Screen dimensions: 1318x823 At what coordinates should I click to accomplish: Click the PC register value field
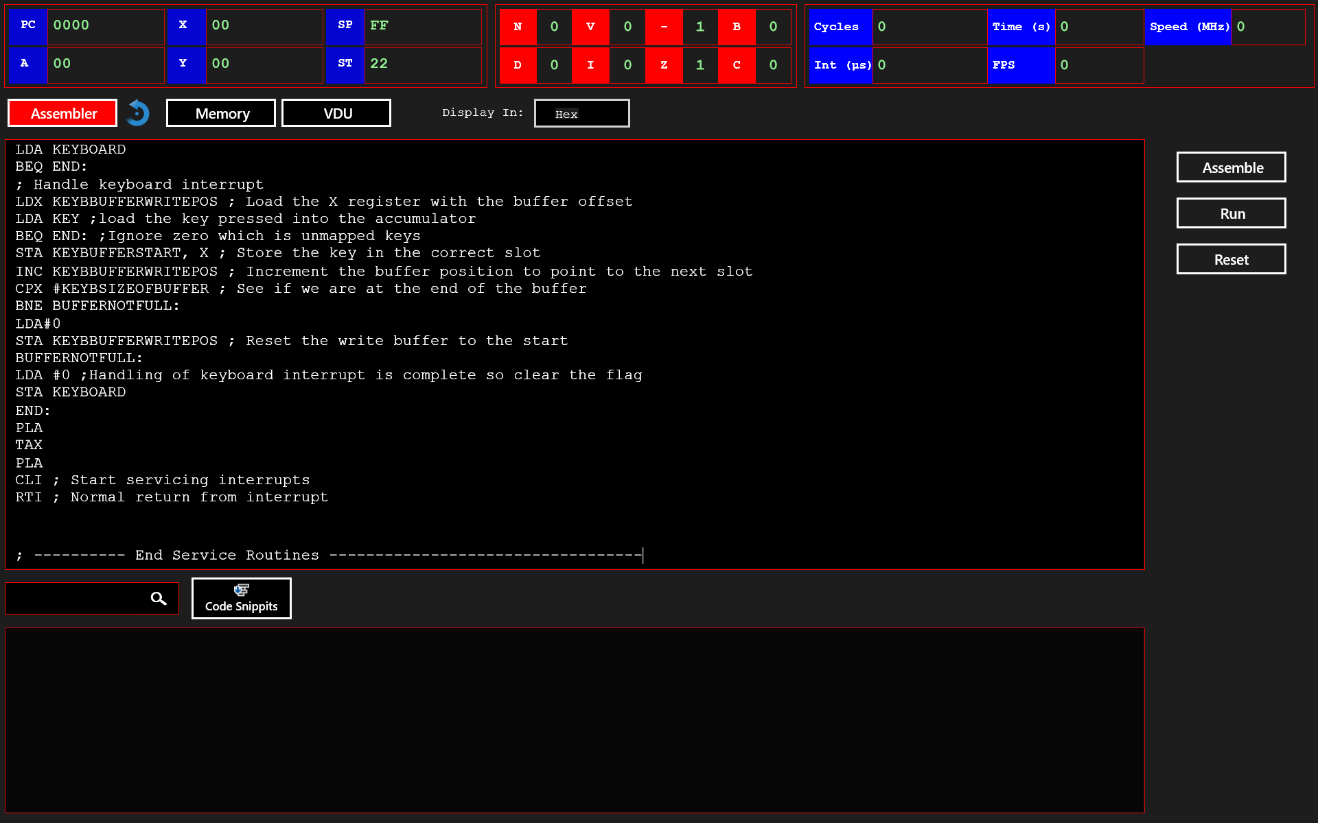click(105, 26)
